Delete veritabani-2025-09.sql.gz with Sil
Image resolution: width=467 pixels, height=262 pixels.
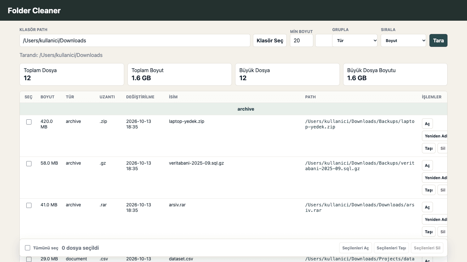(x=443, y=190)
